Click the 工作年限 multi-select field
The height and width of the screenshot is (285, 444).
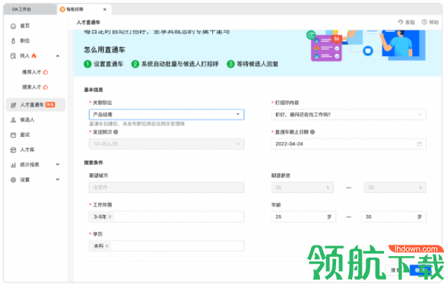click(x=166, y=217)
